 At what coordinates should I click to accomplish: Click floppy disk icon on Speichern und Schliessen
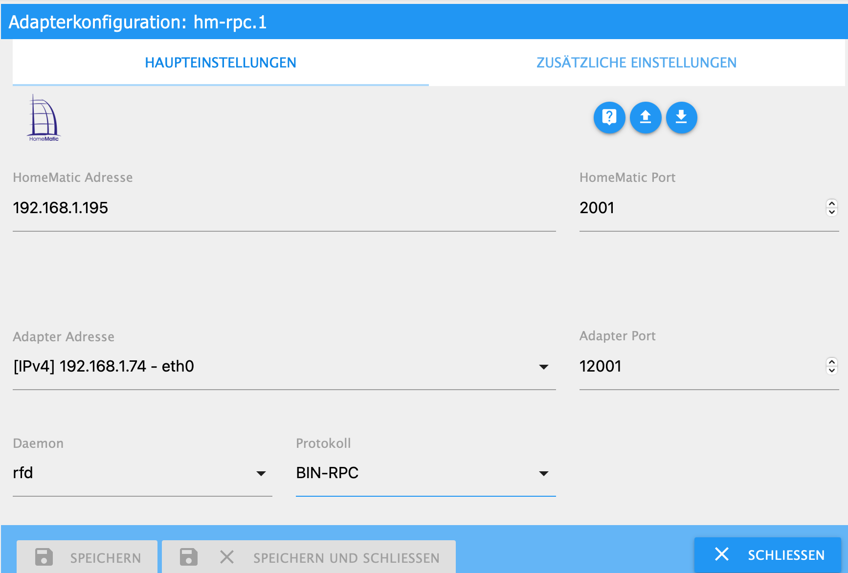pos(189,557)
